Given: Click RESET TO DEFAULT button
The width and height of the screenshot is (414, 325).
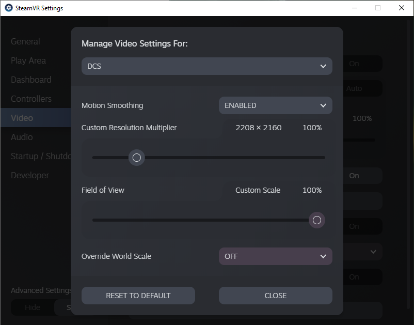Looking at the screenshot, I should tap(138, 296).
